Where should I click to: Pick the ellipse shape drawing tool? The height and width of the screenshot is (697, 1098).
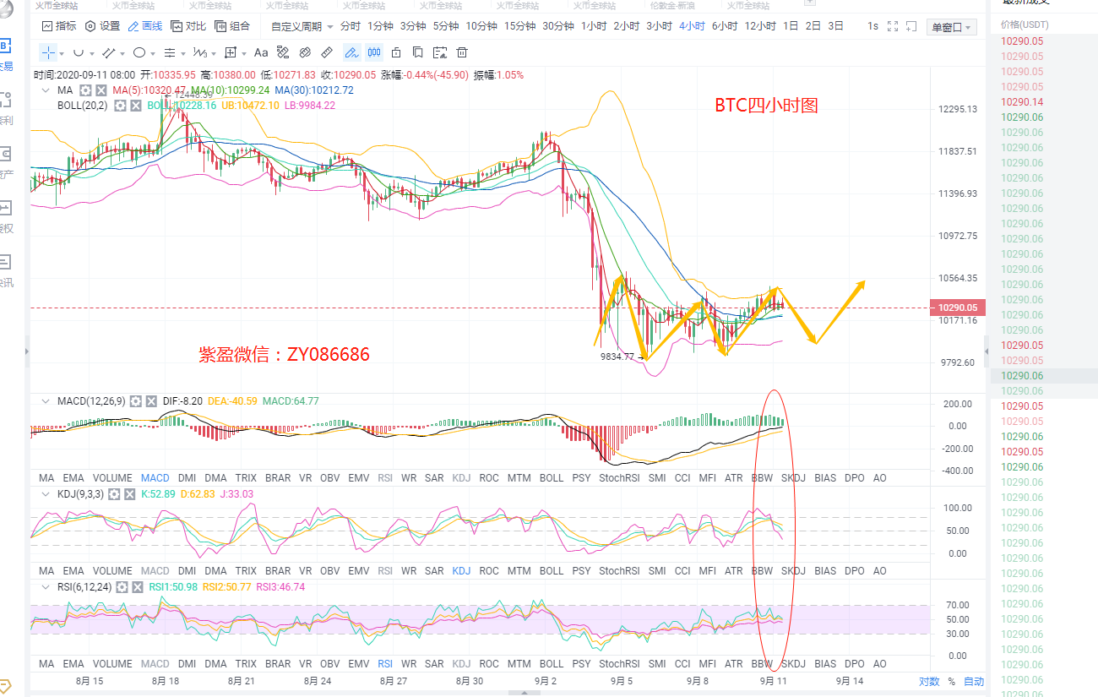(x=140, y=52)
